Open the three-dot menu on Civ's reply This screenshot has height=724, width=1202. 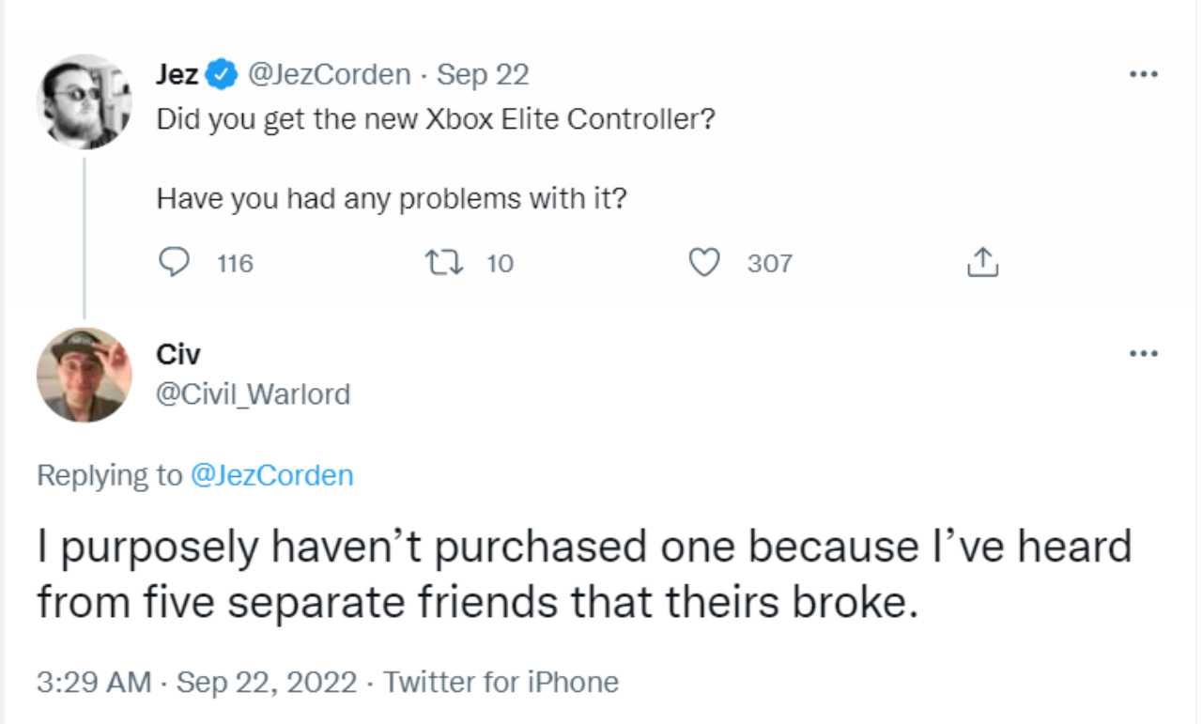pyautogui.click(x=1144, y=354)
